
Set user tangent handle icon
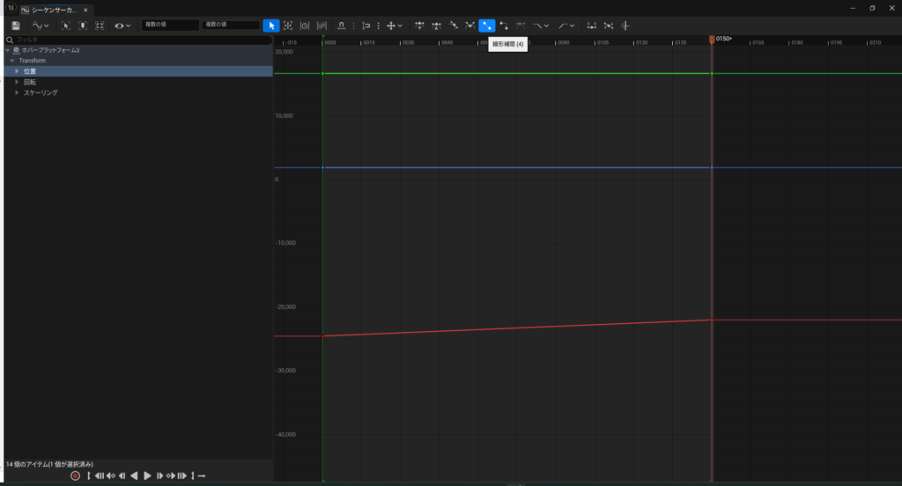click(454, 26)
